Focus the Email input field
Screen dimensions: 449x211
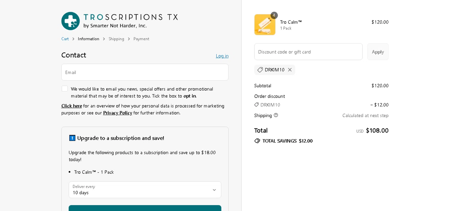145,72
